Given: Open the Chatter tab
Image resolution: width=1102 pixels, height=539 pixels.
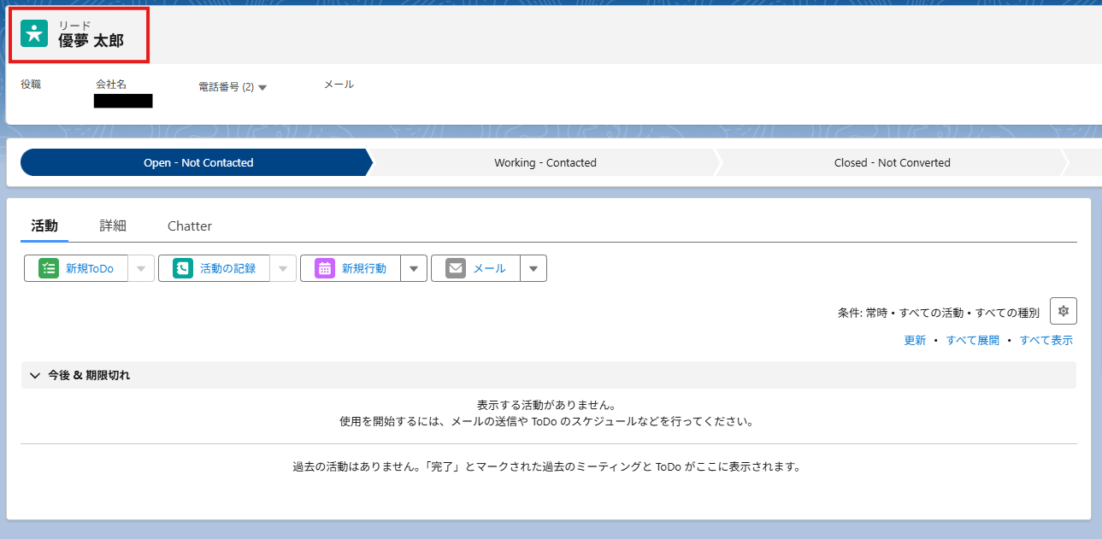Looking at the screenshot, I should [189, 226].
